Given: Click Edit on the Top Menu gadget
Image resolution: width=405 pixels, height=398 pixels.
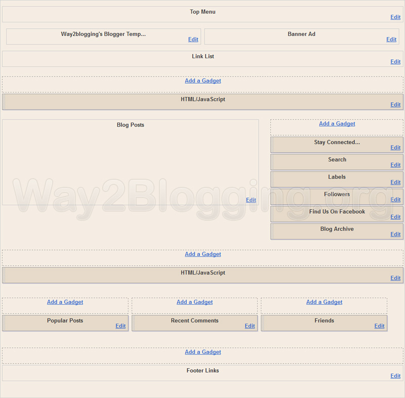Looking at the screenshot, I should pyautogui.click(x=395, y=17).
